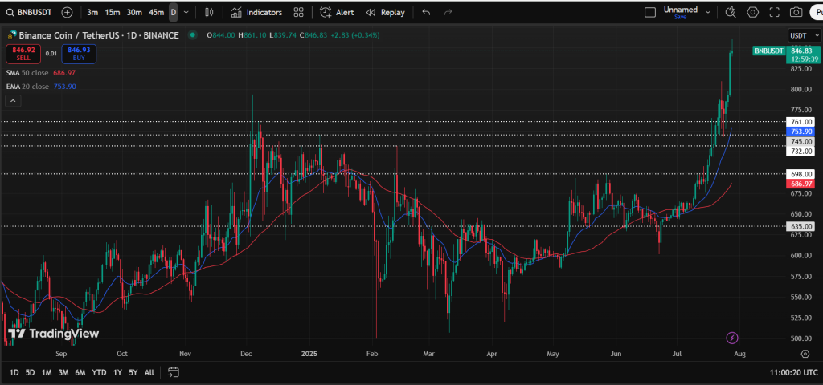This screenshot has height=385, width=823.
Task: Open the Indicators dialog
Action: tap(256, 12)
